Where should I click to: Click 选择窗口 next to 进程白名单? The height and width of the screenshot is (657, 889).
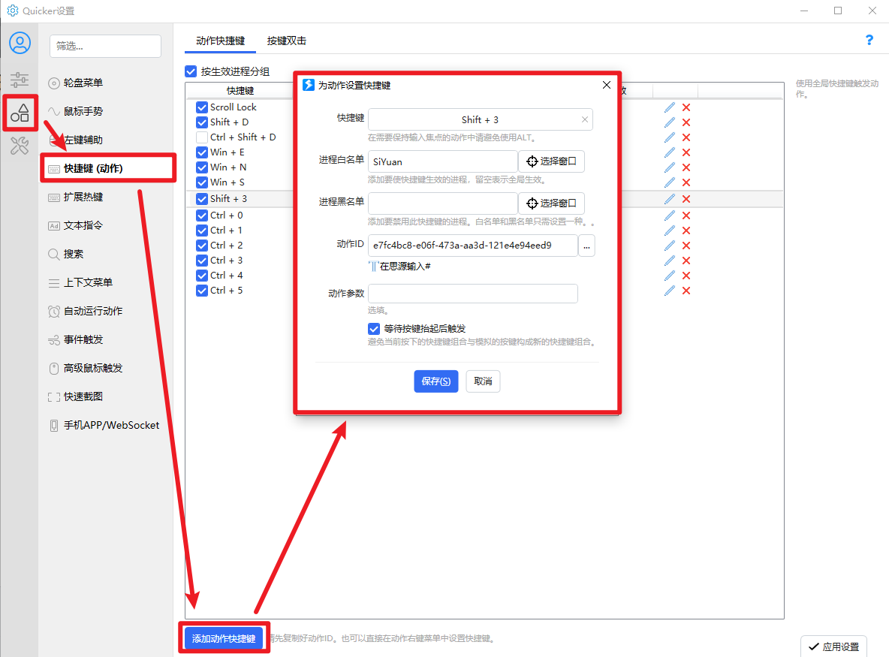[x=551, y=161]
